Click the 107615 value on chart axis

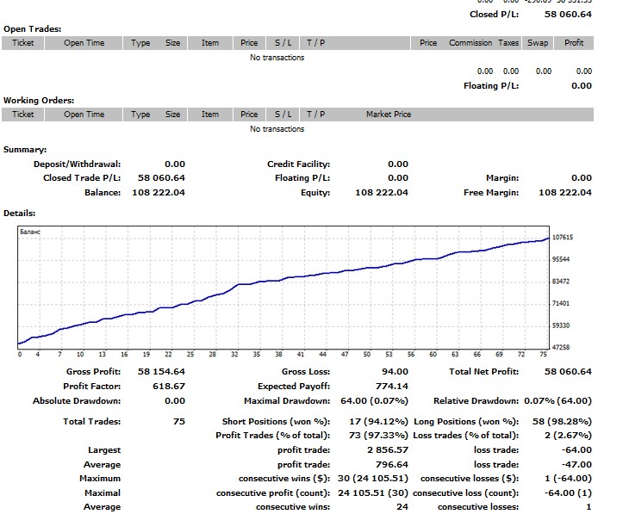point(563,238)
